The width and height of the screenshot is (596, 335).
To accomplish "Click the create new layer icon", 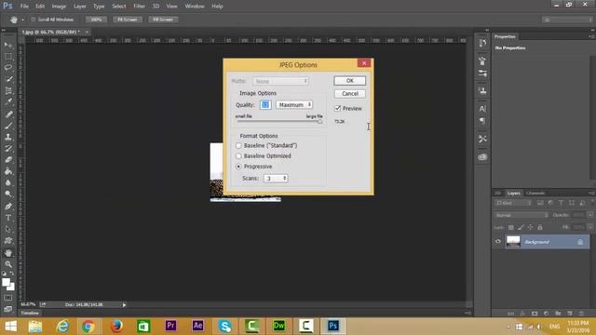I will tap(569, 314).
